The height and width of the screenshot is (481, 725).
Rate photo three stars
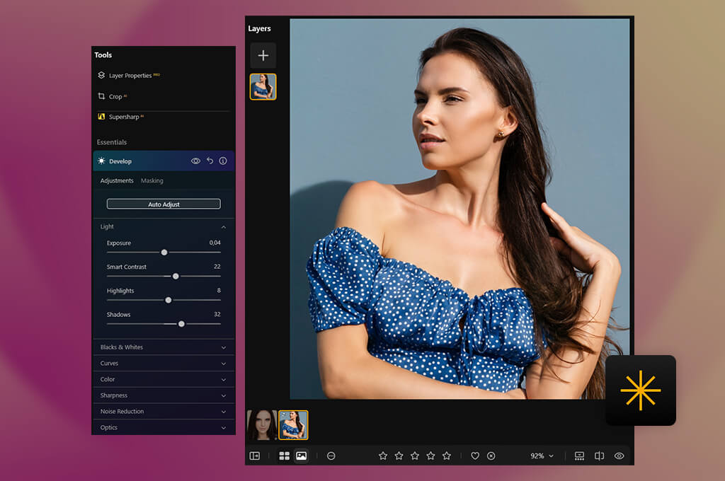click(x=415, y=456)
